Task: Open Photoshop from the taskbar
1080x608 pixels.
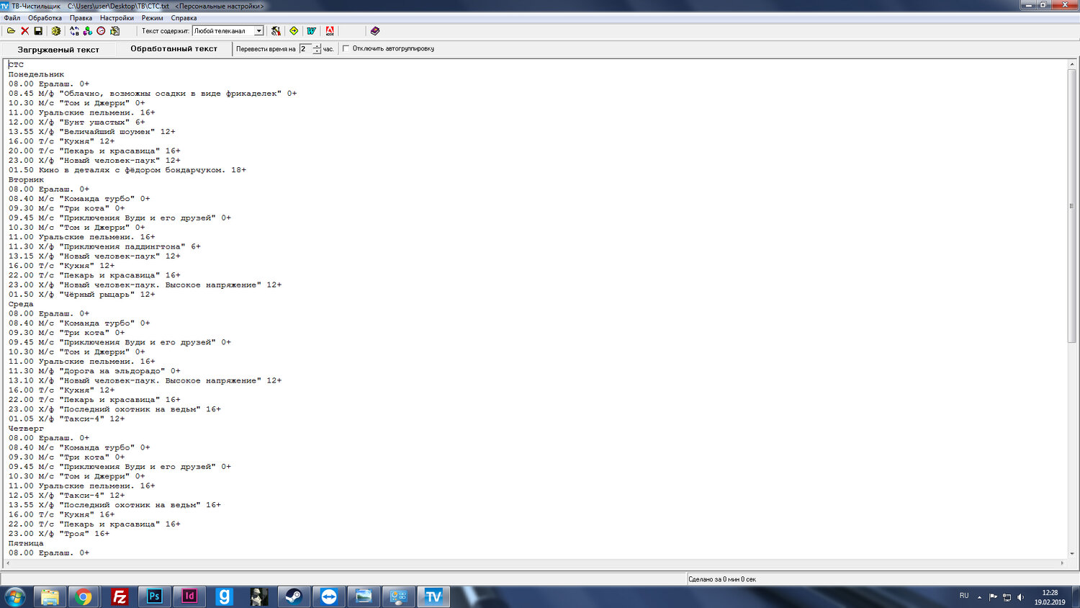Action: coord(154,596)
